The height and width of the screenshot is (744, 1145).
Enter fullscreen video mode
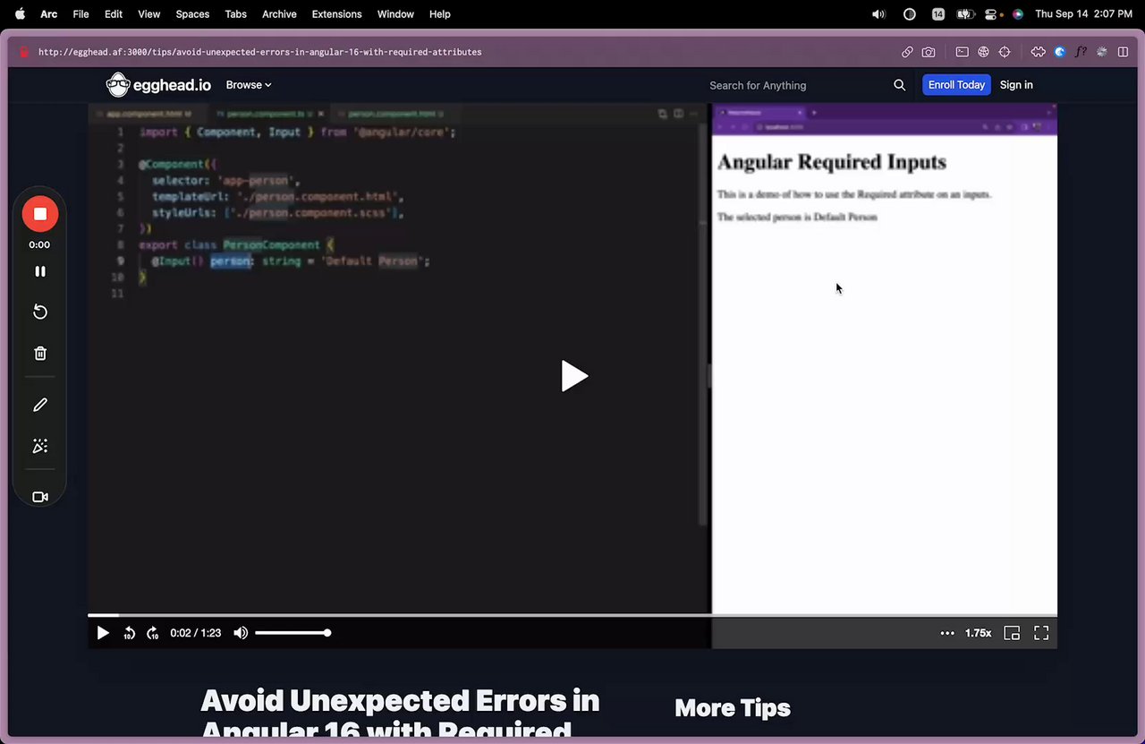click(x=1041, y=633)
